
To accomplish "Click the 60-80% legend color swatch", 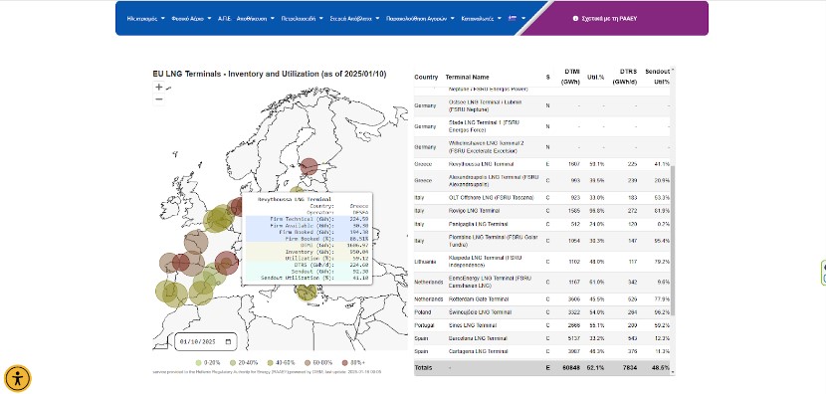I will click(309, 362).
